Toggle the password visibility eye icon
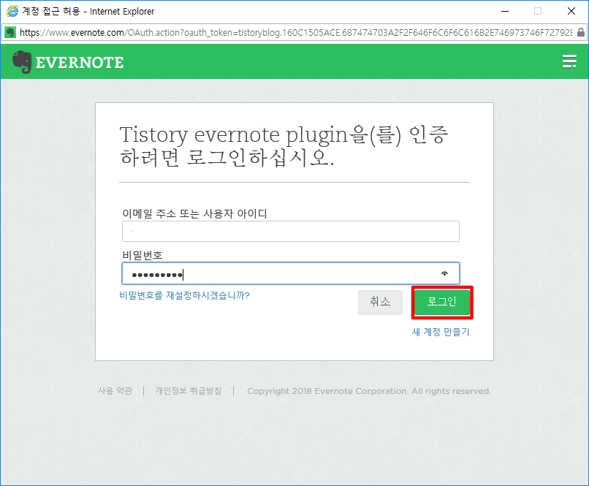Image resolution: width=589 pixels, height=486 pixels. tap(444, 273)
